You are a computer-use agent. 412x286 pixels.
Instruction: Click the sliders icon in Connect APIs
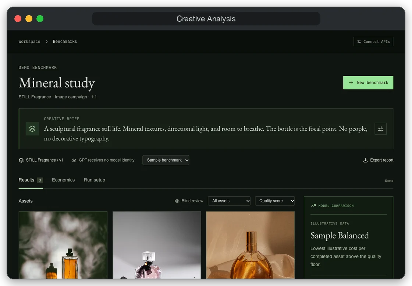click(x=359, y=42)
